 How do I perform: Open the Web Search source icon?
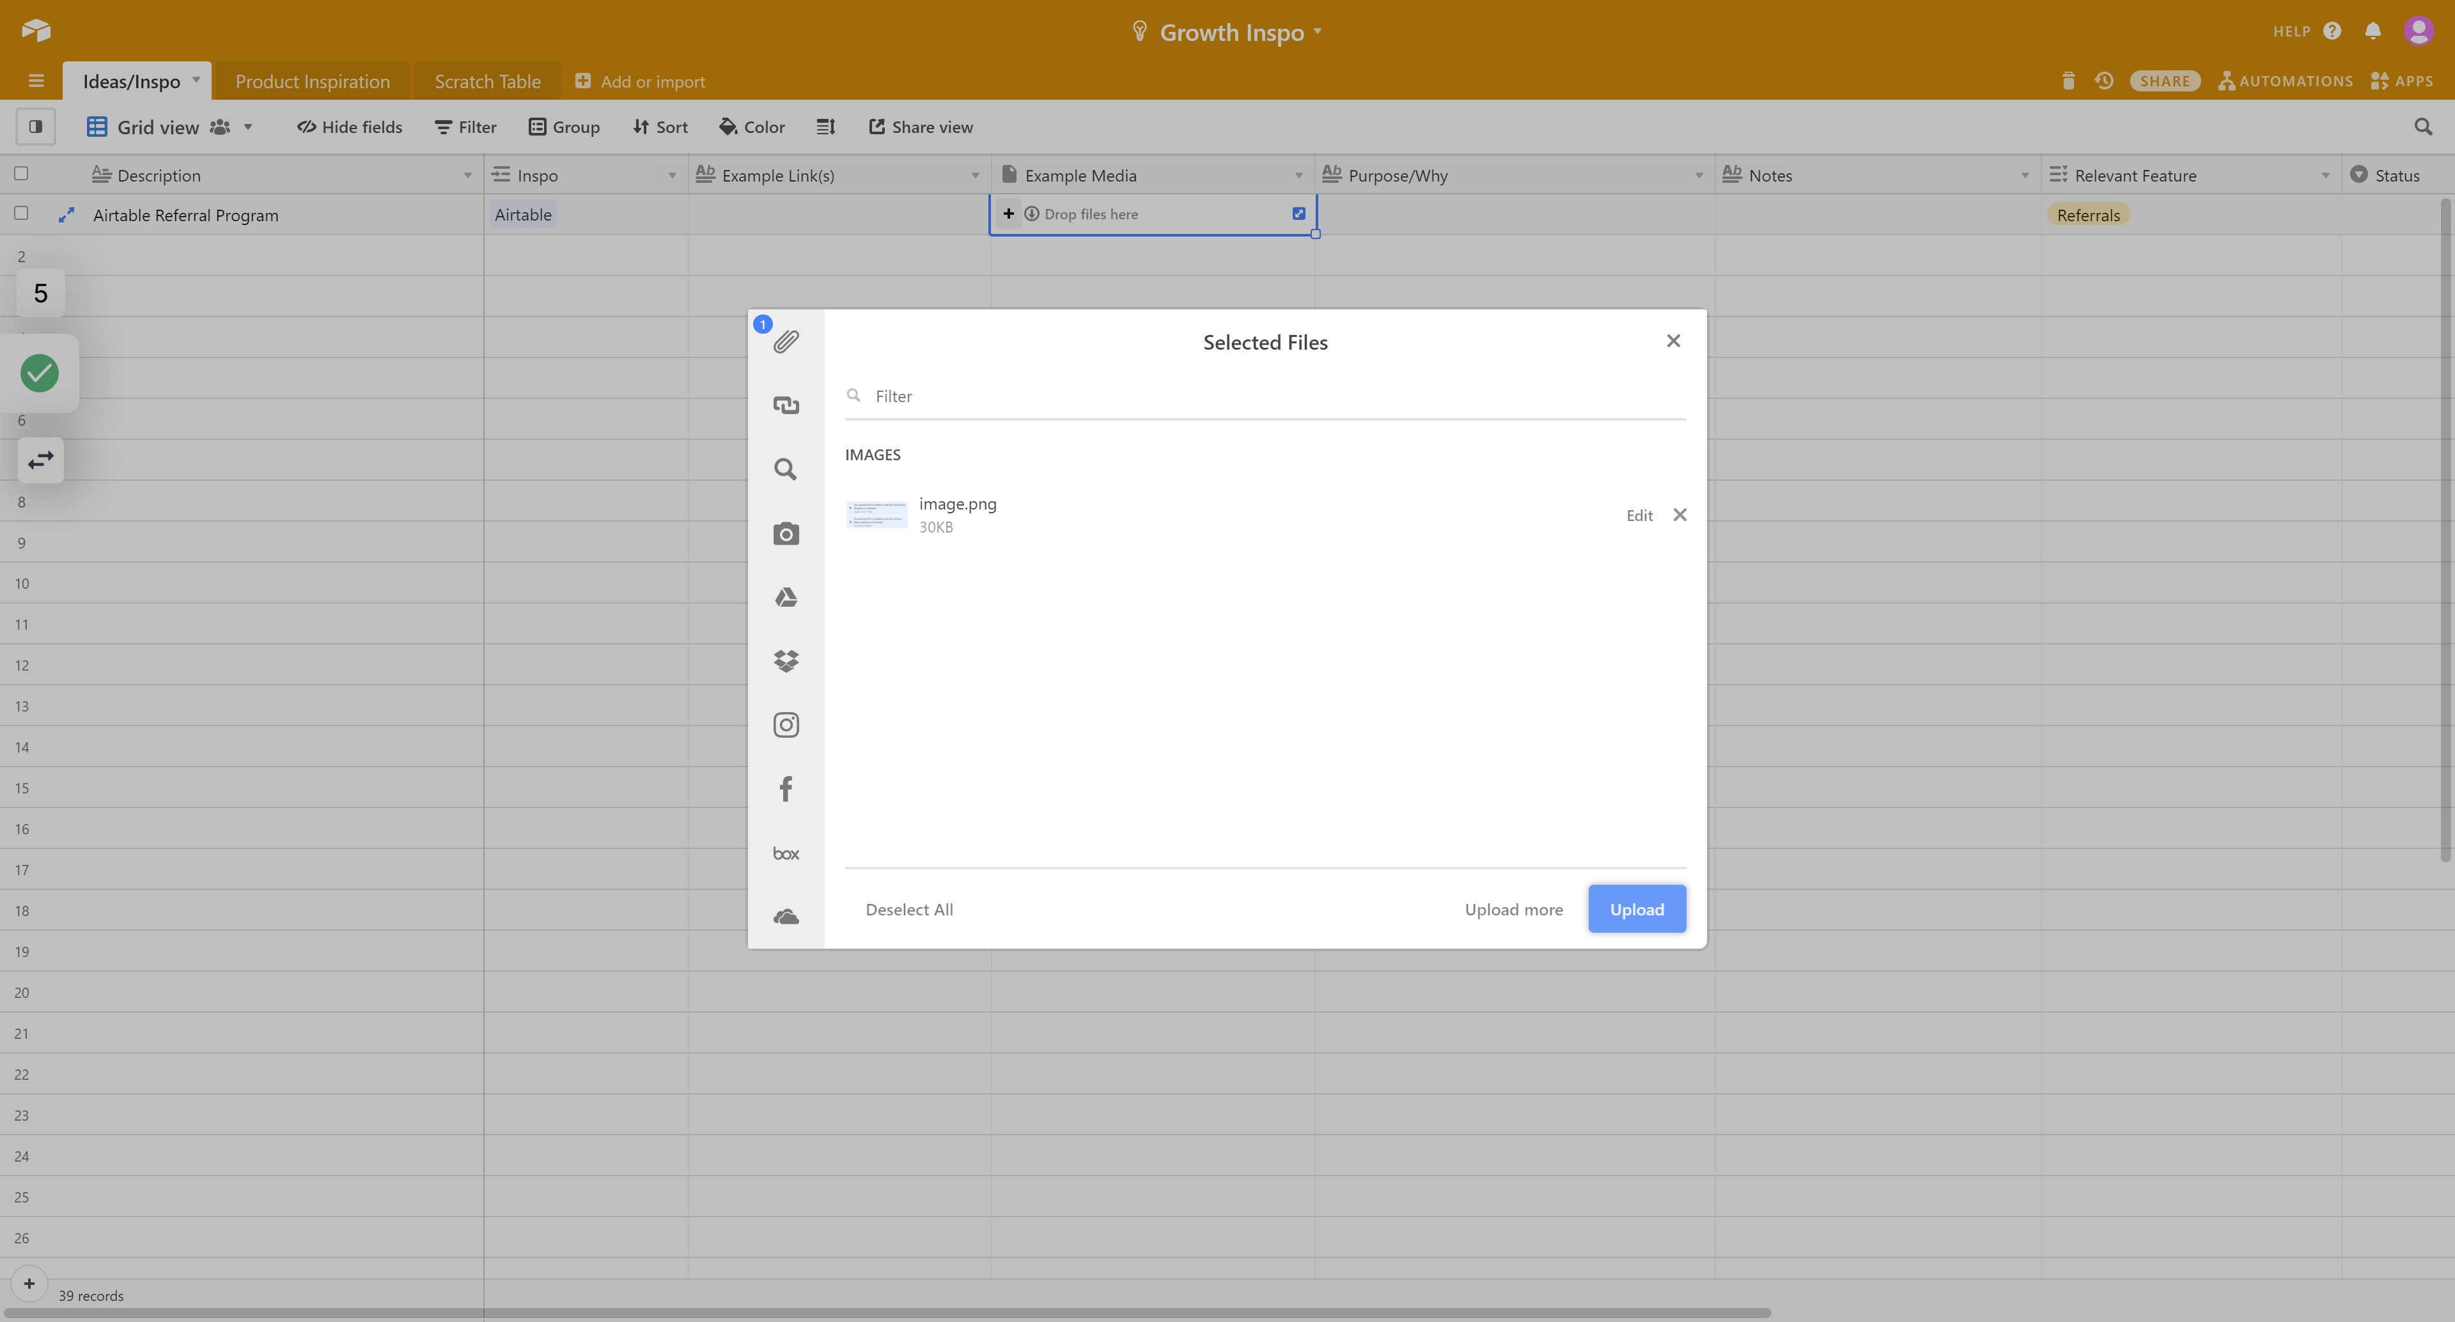click(785, 469)
